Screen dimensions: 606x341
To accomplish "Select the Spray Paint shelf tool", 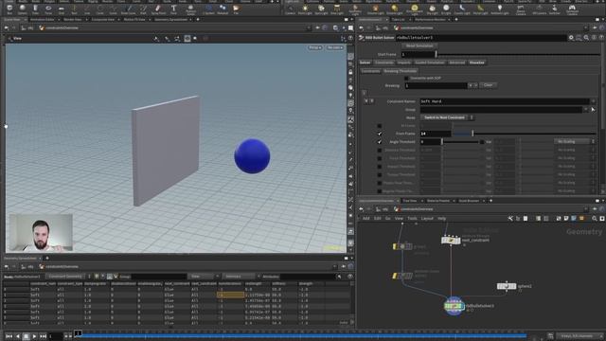I will point(158,9).
